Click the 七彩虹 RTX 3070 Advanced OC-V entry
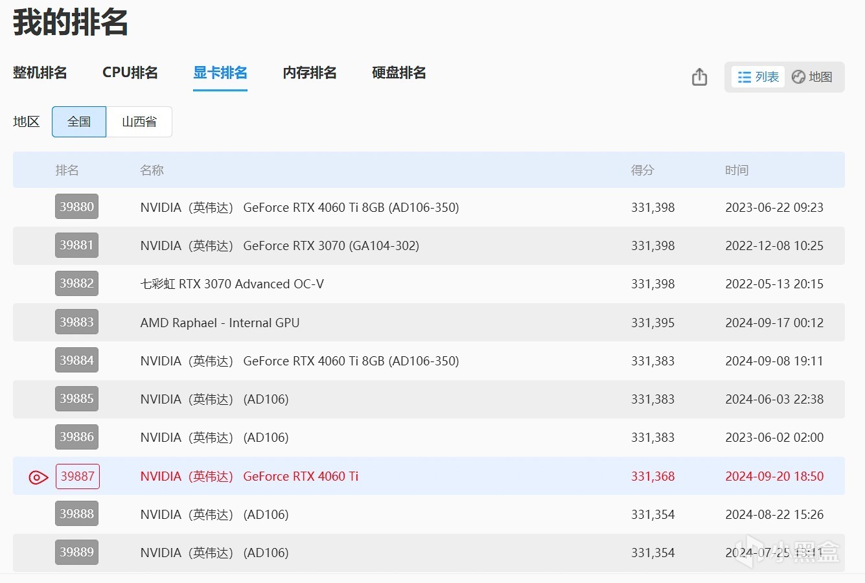 232,284
